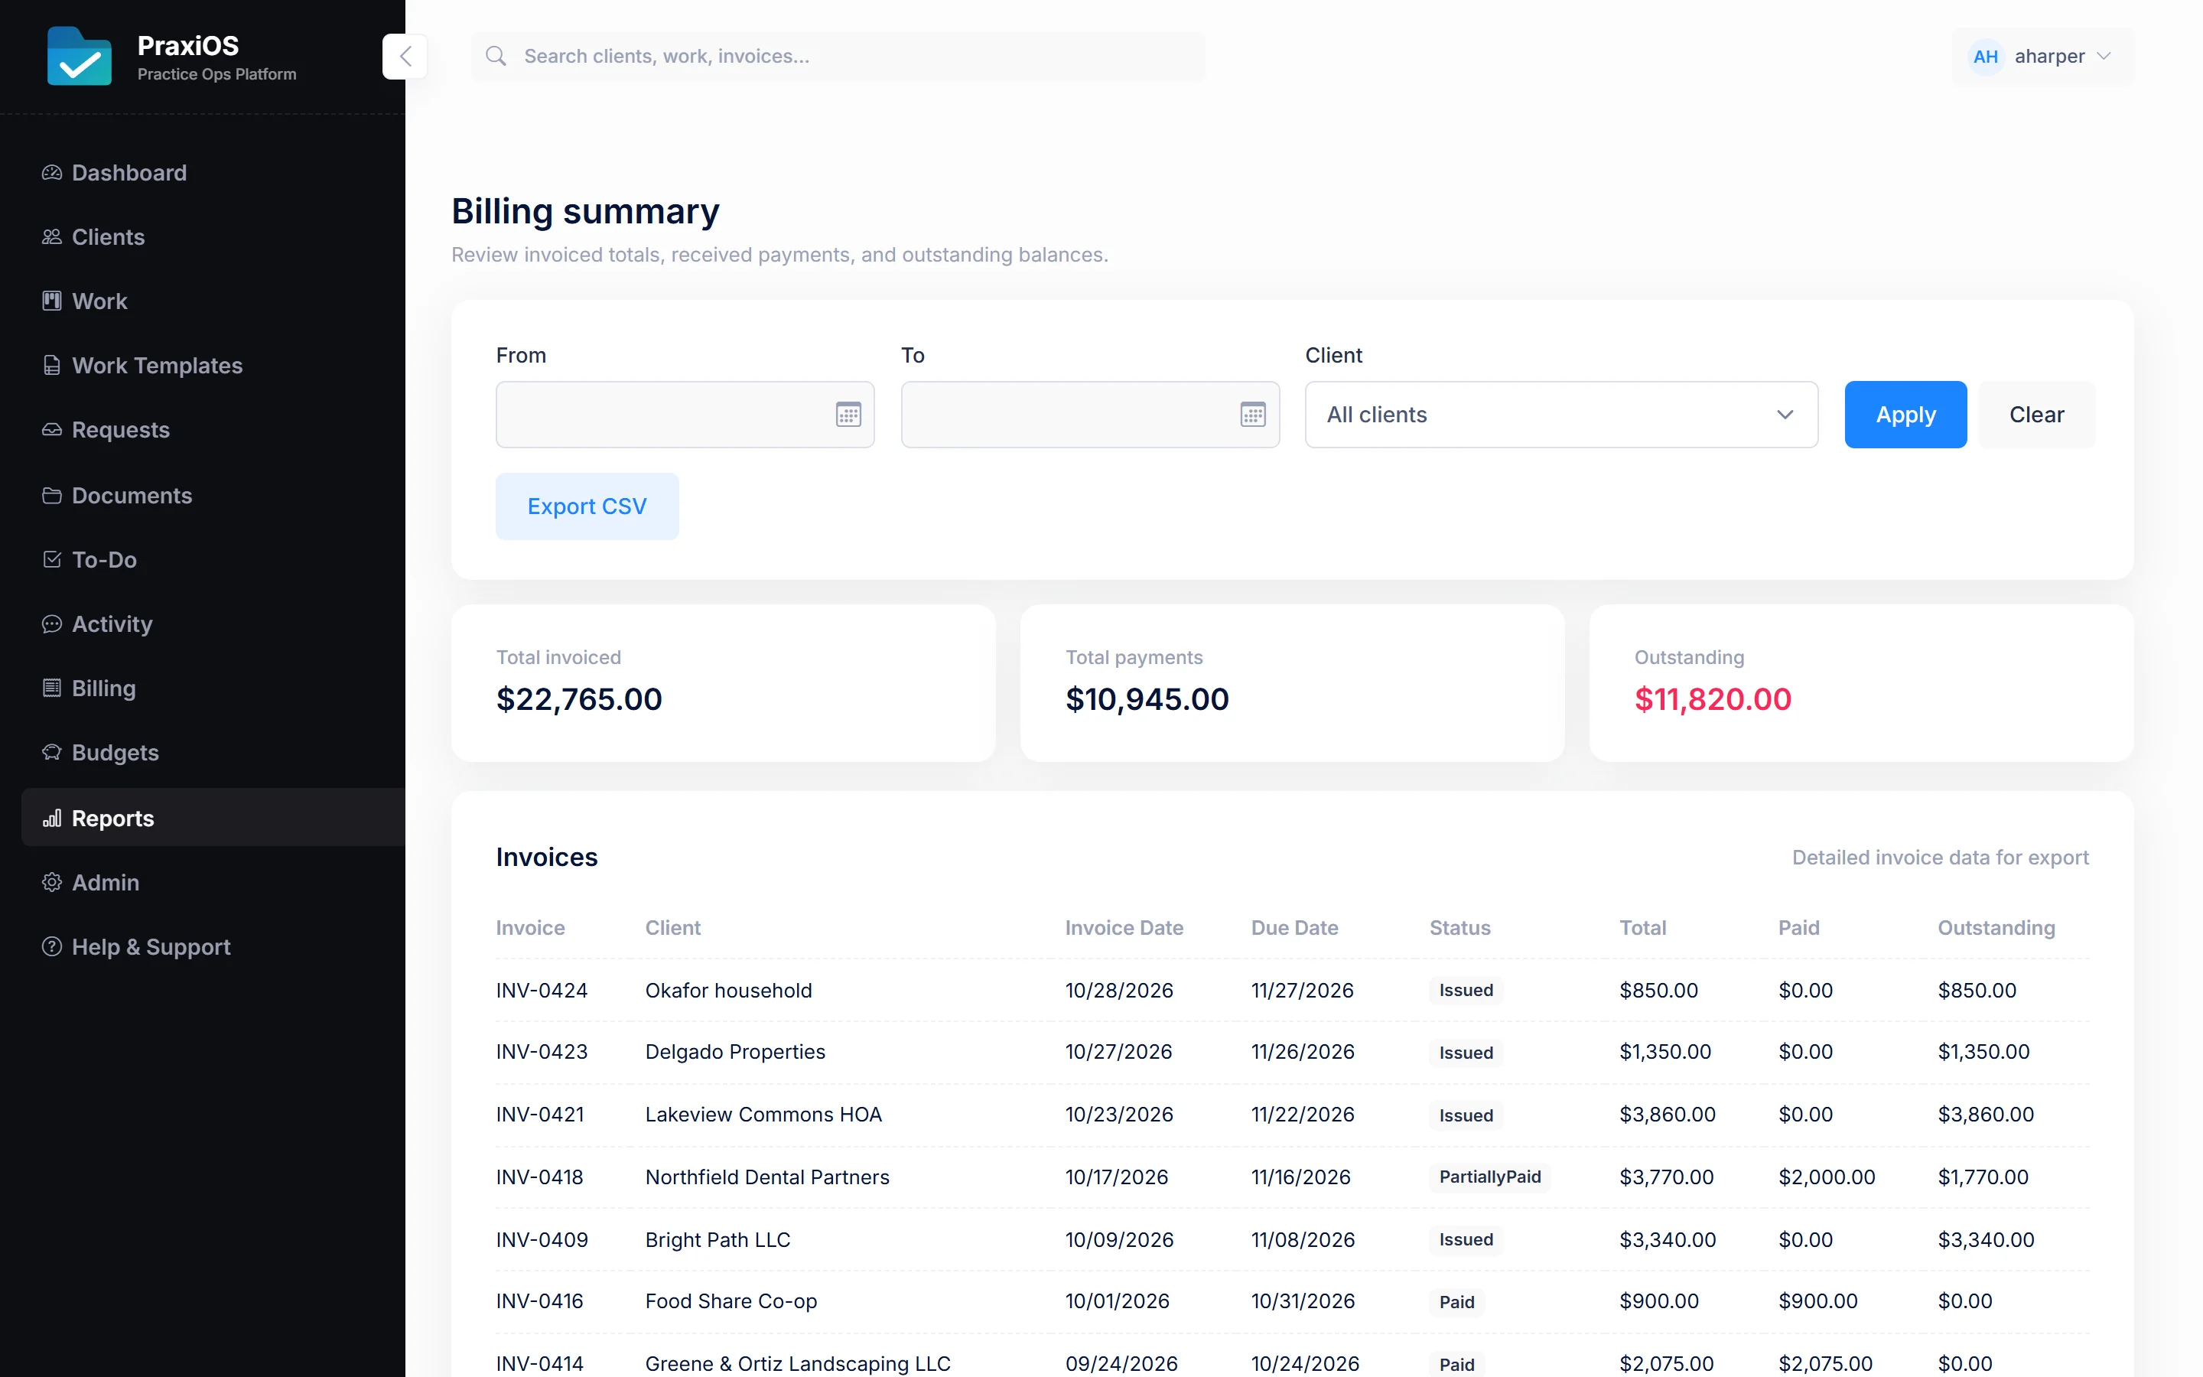The width and height of the screenshot is (2203, 1377).
Task: Focus the search clients, work, invoices field
Action: click(838, 57)
